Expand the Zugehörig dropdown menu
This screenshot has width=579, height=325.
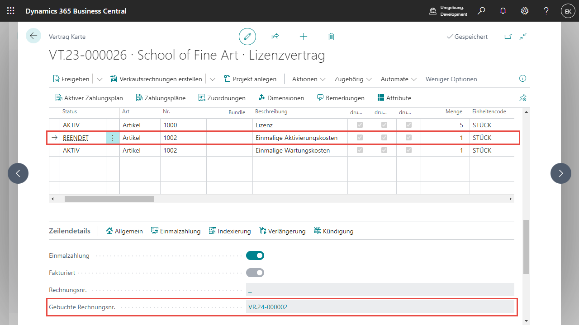click(x=353, y=79)
